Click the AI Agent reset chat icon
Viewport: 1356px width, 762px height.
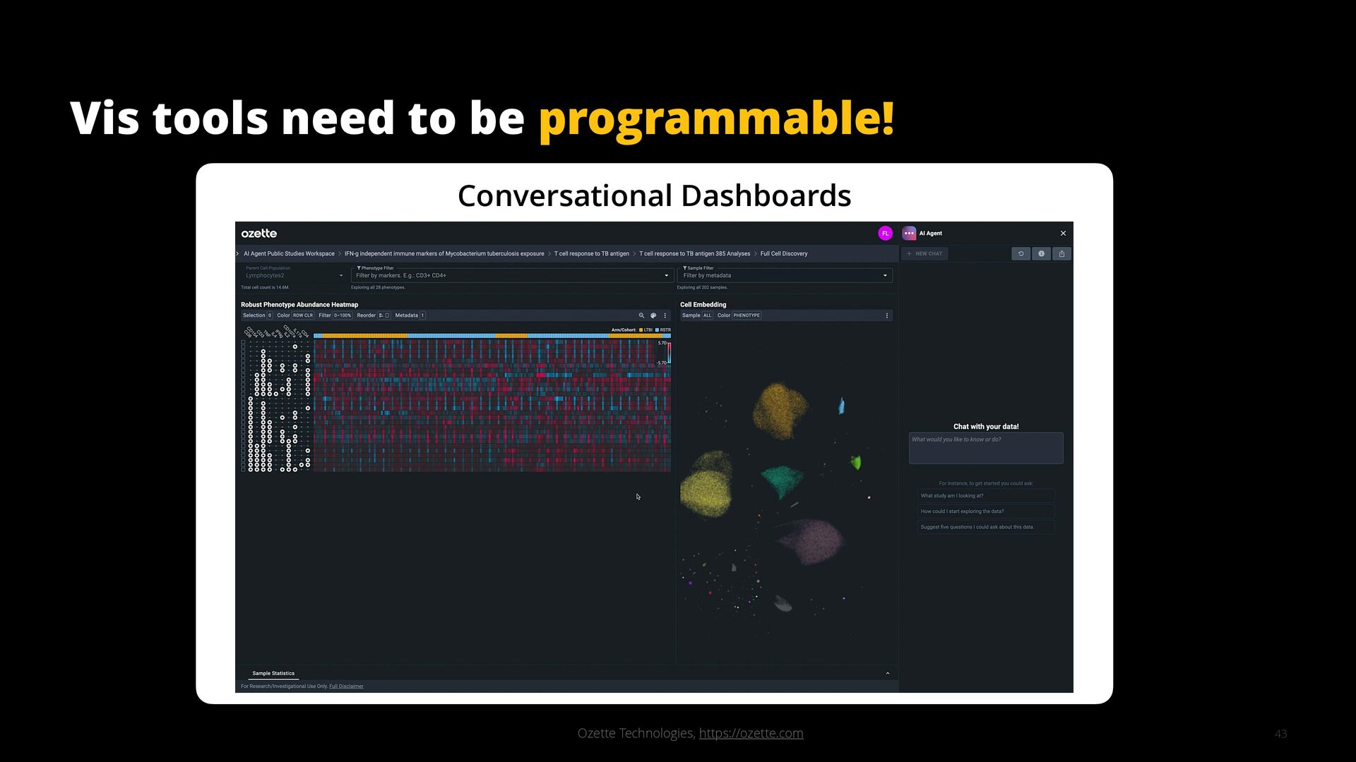(1021, 253)
